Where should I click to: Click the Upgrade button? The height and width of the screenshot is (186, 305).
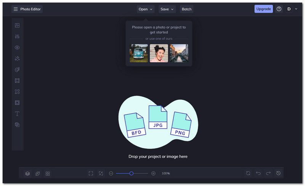pyautogui.click(x=263, y=9)
